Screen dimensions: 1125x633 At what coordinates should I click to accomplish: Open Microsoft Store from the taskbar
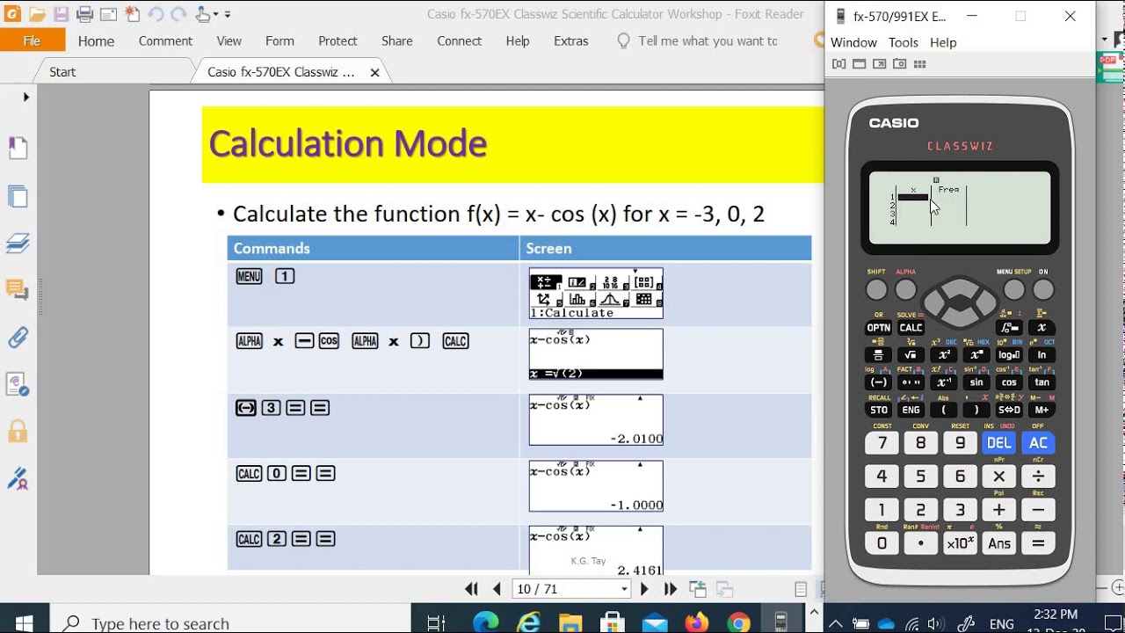pos(613,622)
